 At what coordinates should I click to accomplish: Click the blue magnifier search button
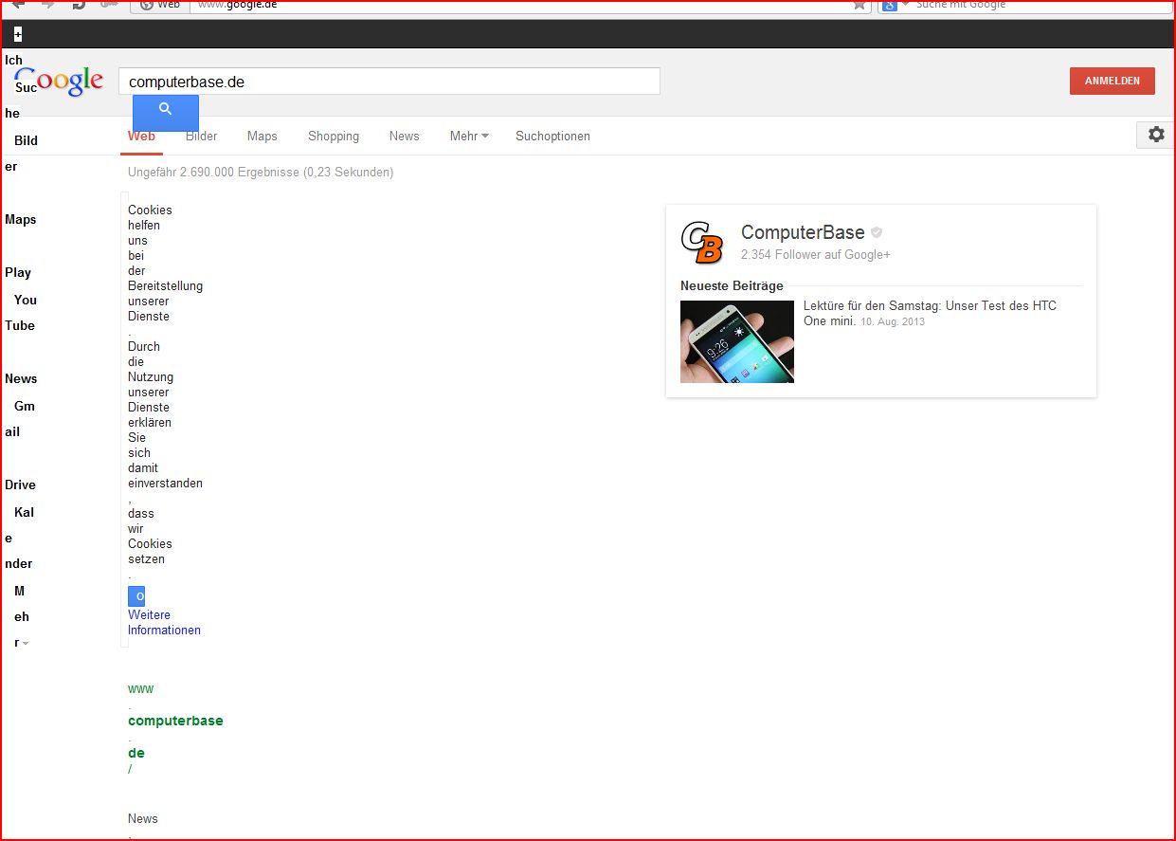point(166,112)
